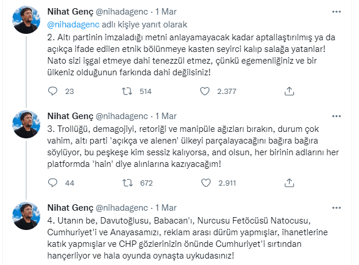Like the tweet with 2.911 likes
Screen dimensions: 359x265
pyautogui.click(x=203, y=183)
